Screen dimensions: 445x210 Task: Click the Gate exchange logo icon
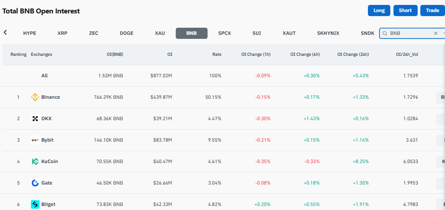click(35, 183)
